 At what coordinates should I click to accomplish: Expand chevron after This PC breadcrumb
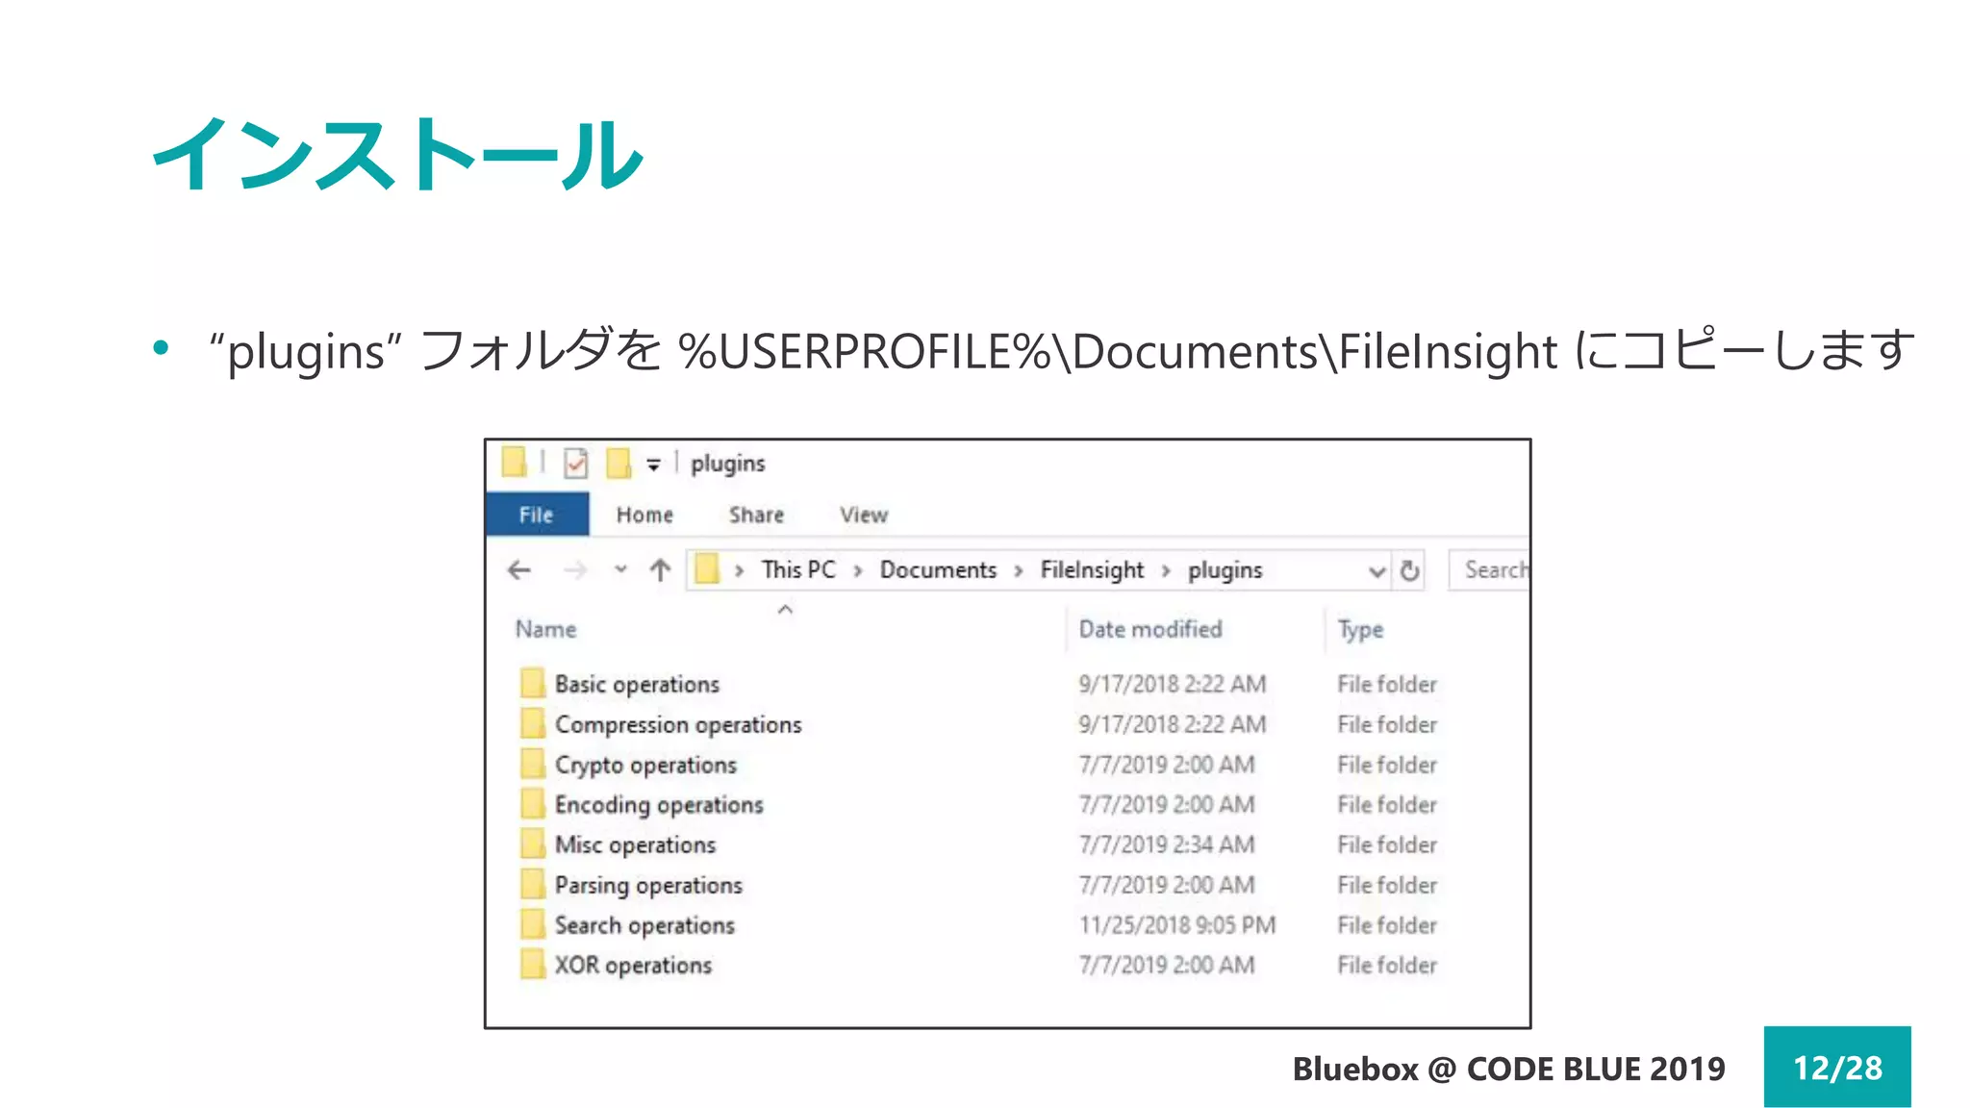tap(857, 571)
